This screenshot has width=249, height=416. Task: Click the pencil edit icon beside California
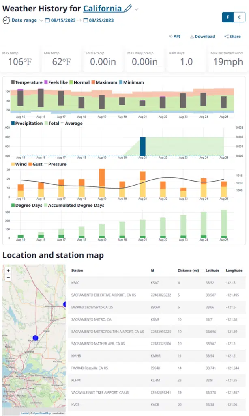(129, 9)
